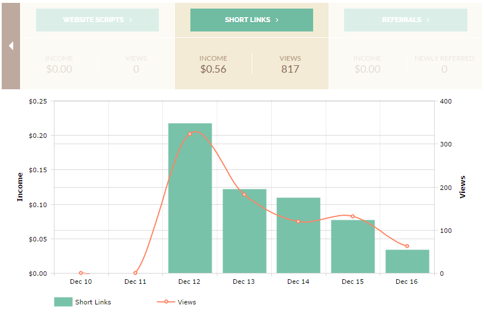Select the Dec 16 income bar
The height and width of the screenshot is (313, 484).
[x=407, y=261]
